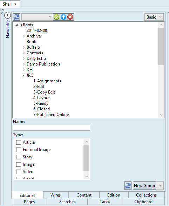This screenshot has height=206, width=169.
Task: Collapse the Navigator panel with back arrow
Action: pos(7,15)
